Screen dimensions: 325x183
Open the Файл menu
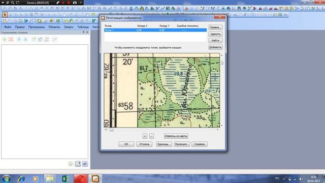(x=8, y=27)
